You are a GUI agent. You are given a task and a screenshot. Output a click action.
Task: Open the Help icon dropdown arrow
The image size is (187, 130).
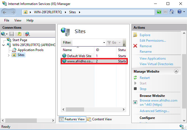(x=184, y=12)
